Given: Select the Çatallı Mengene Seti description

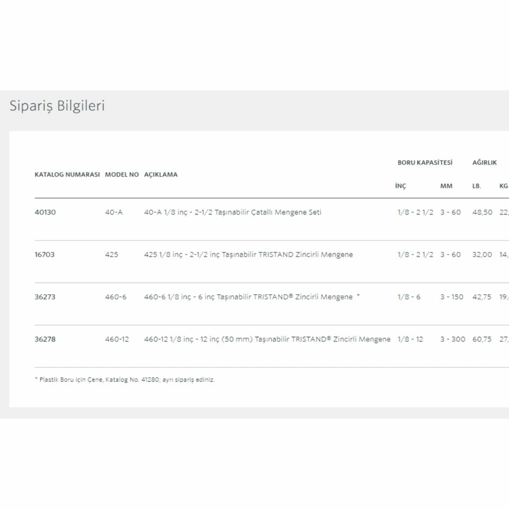Looking at the screenshot, I should [233, 212].
